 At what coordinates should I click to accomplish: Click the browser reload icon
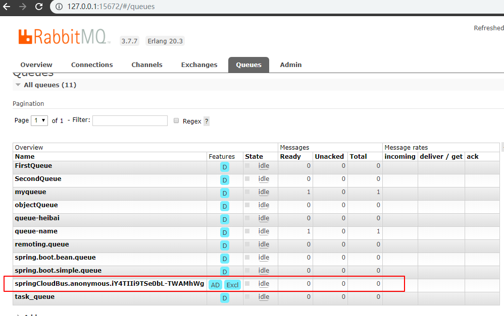point(39,7)
